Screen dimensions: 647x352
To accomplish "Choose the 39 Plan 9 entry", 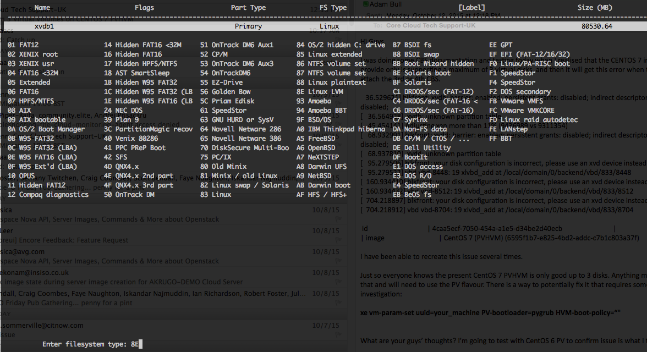I will [121, 120].
